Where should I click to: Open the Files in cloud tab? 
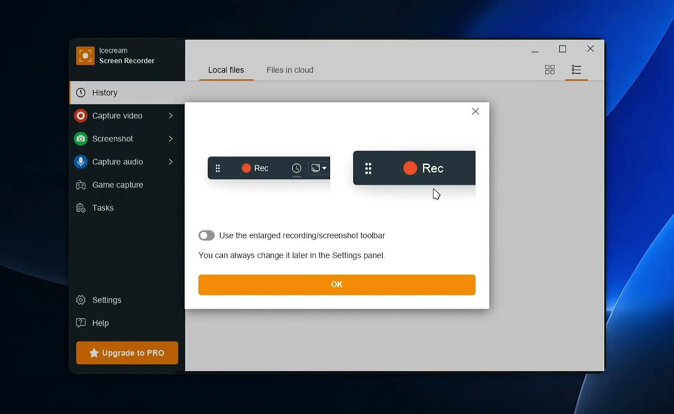click(x=290, y=70)
